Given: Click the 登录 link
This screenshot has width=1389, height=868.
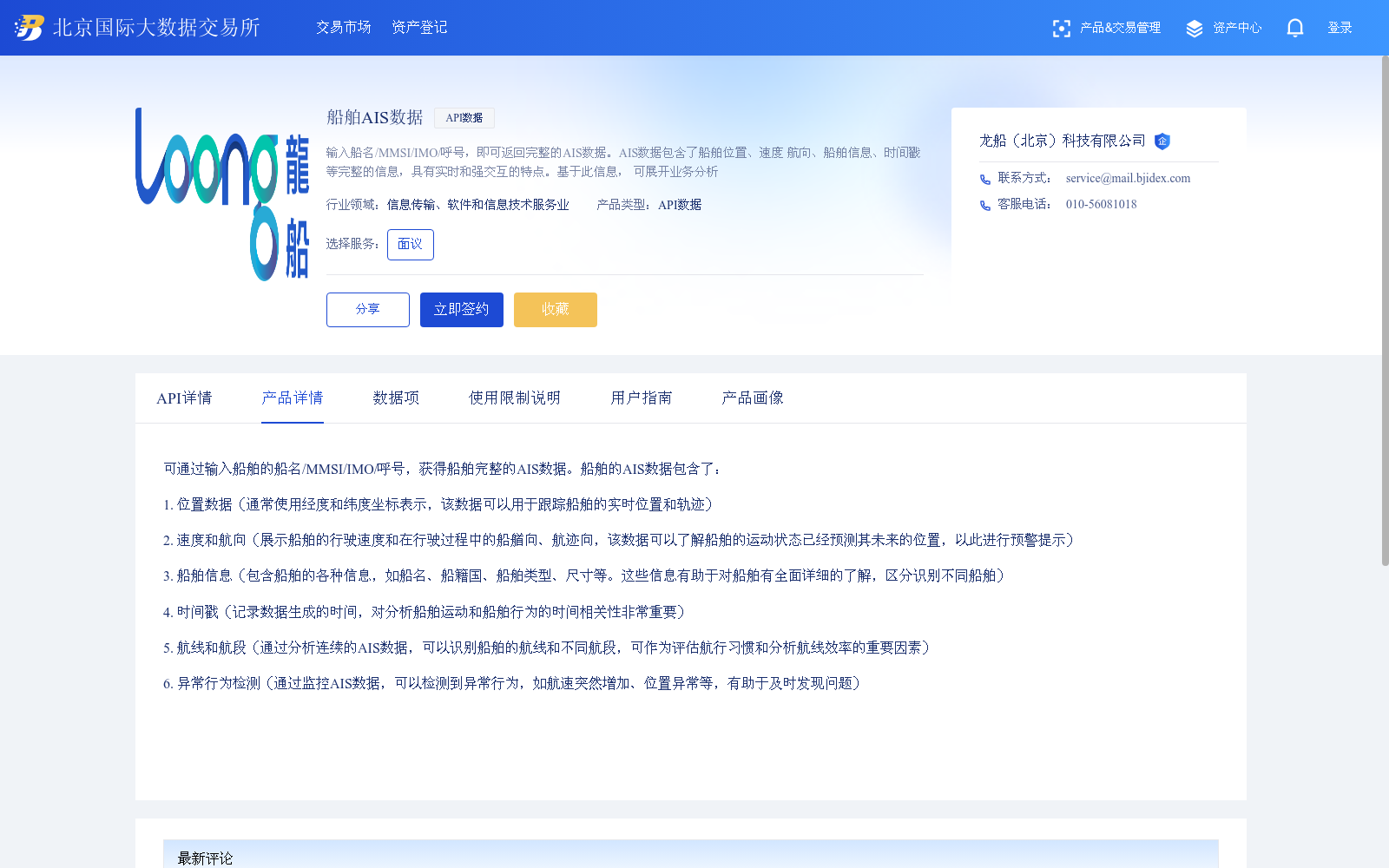Looking at the screenshot, I should (1340, 28).
